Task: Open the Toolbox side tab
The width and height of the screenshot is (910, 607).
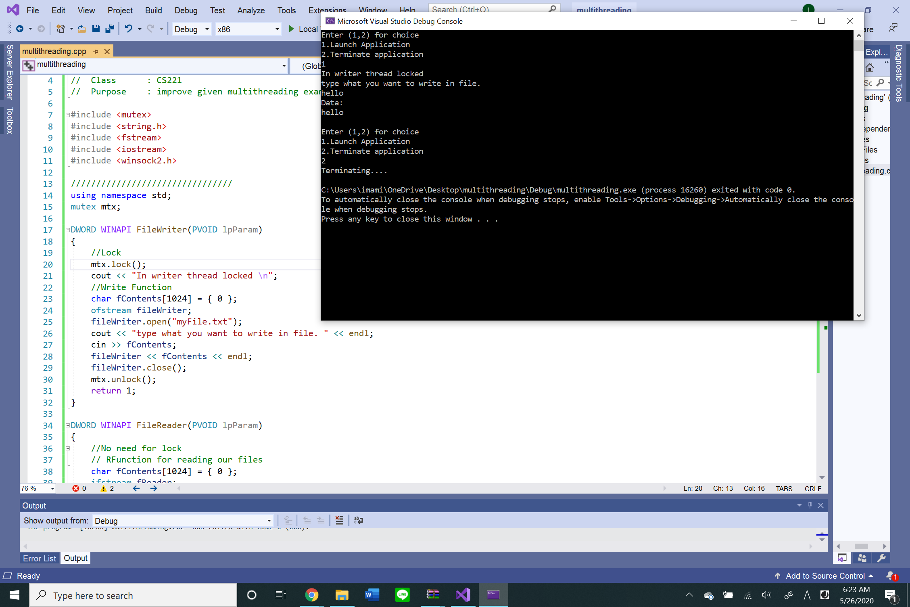Action: tap(10, 120)
